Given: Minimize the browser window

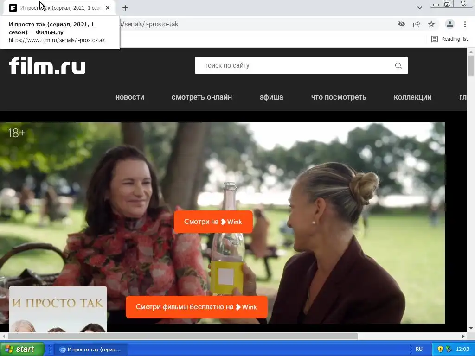Looking at the screenshot, I should point(436,4).
